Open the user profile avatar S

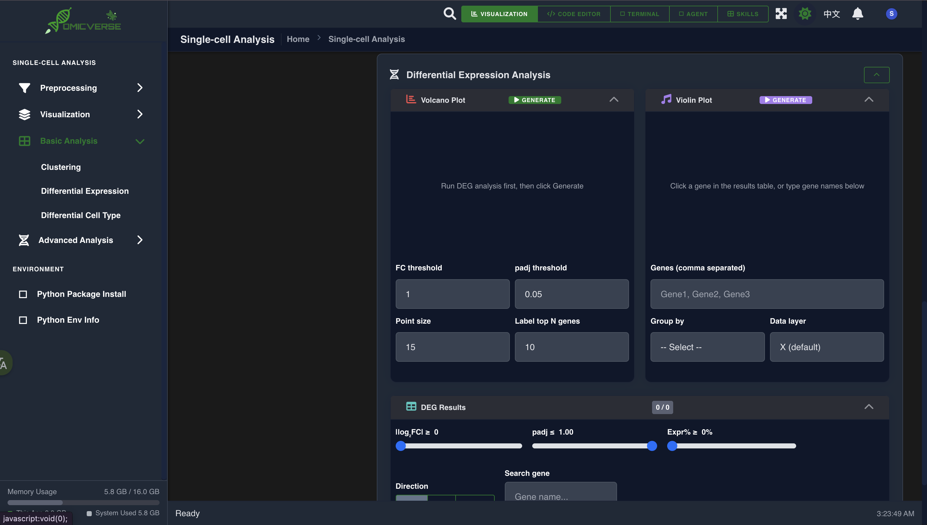tap(891, 13)
